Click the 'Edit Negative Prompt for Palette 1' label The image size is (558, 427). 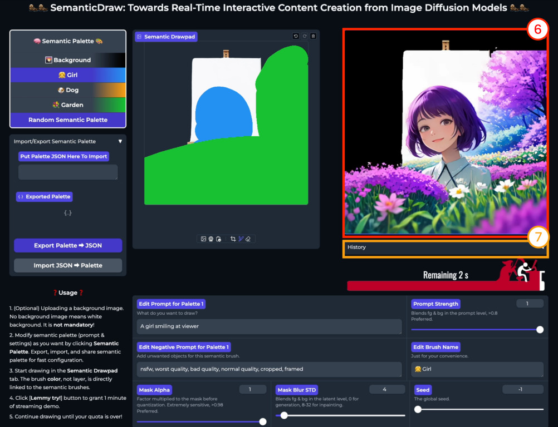(184, 347)
